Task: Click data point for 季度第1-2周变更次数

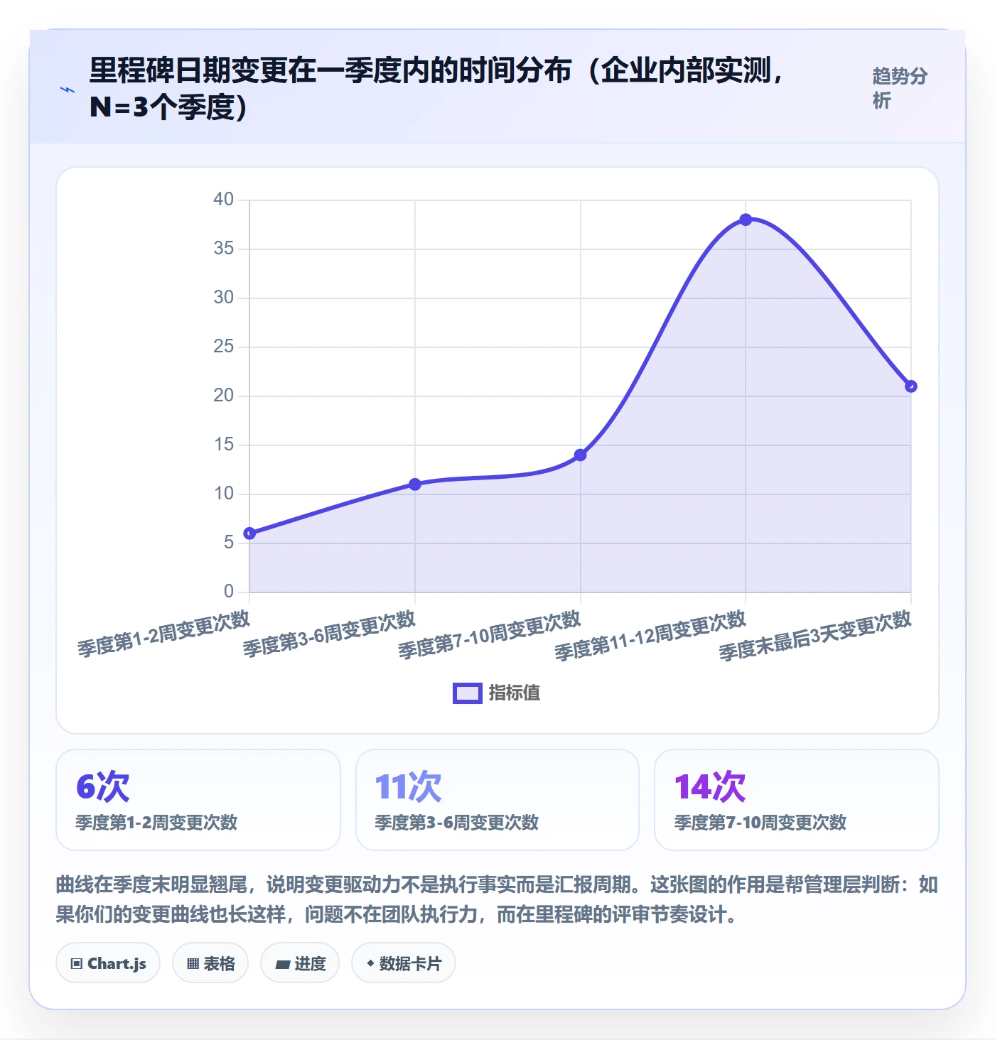Action: [x=249, y=533]
